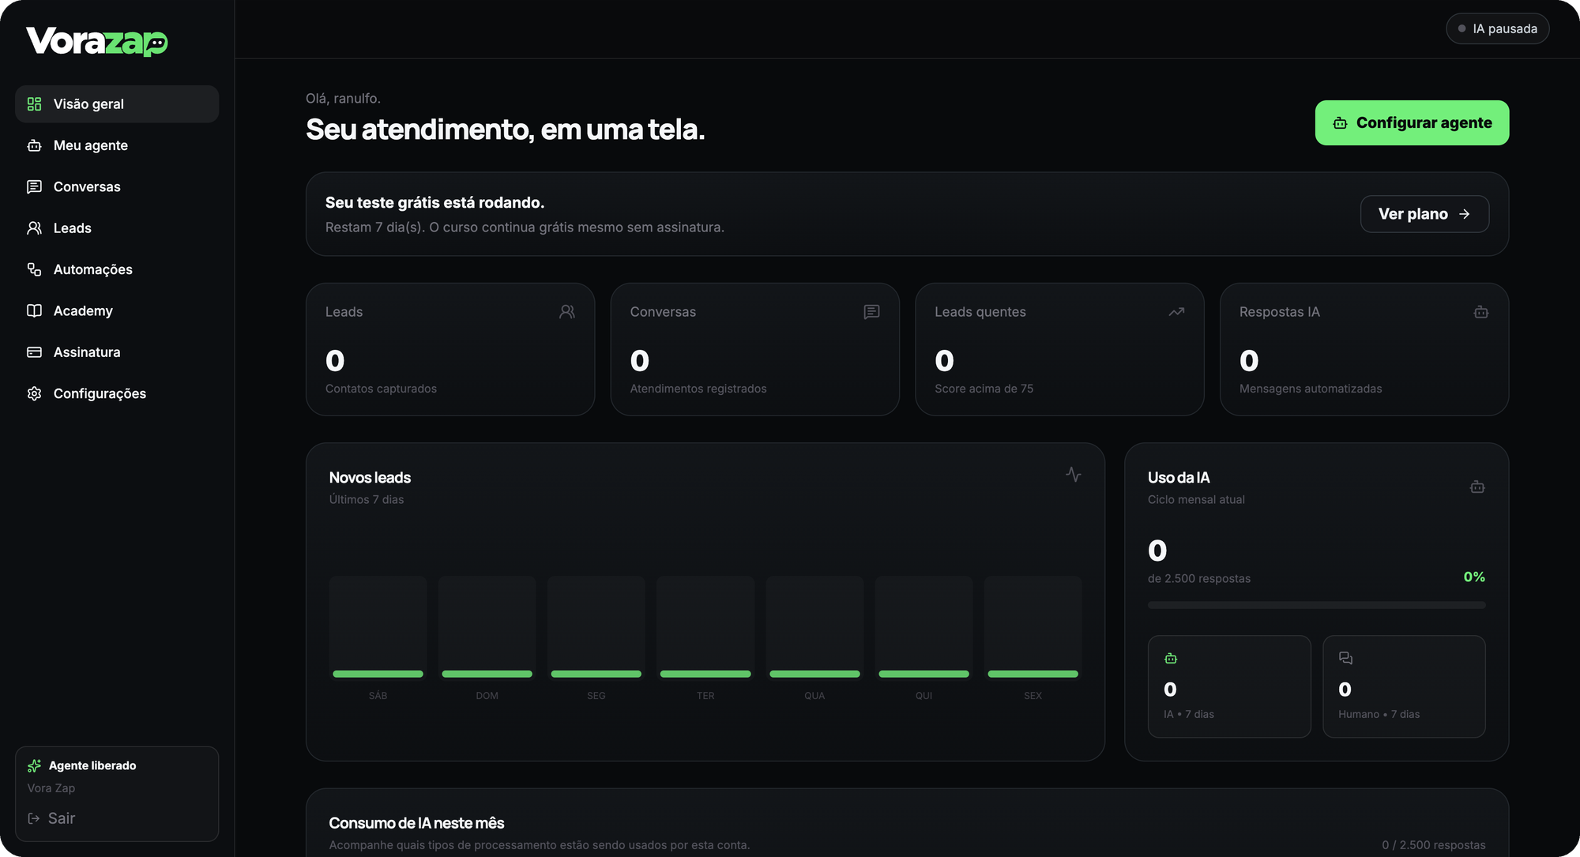The height and width of the screenshot is (857, 1580).
Task: Click the Configurações gear icon
Action: click(x=34, y=393)
